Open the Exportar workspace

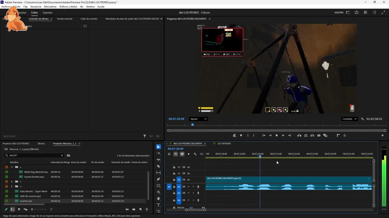pyautogui.click(x=47, y=13)
